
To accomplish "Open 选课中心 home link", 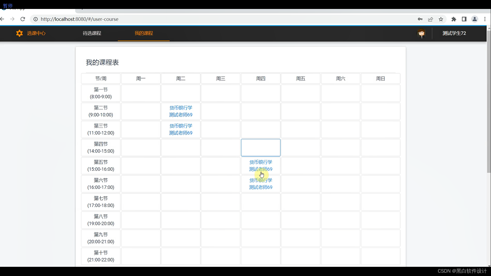I will pos(36,33).
